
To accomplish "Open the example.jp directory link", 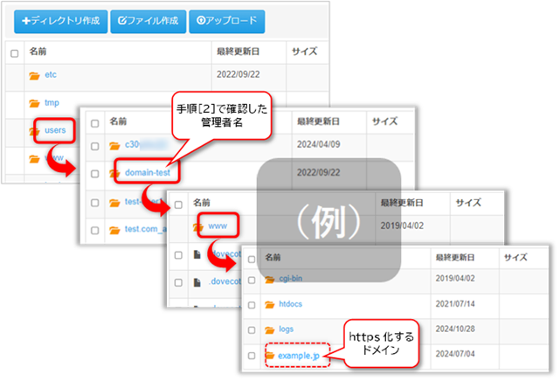I will pos(300,357).
